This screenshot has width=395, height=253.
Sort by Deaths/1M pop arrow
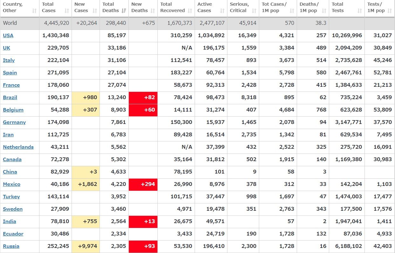click(324, 11)
